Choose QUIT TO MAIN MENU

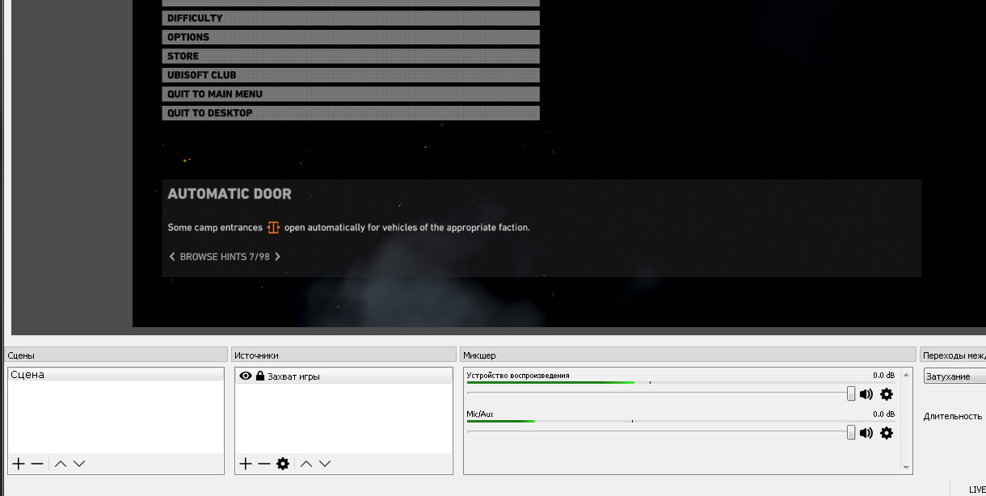(x=351, y=94)
